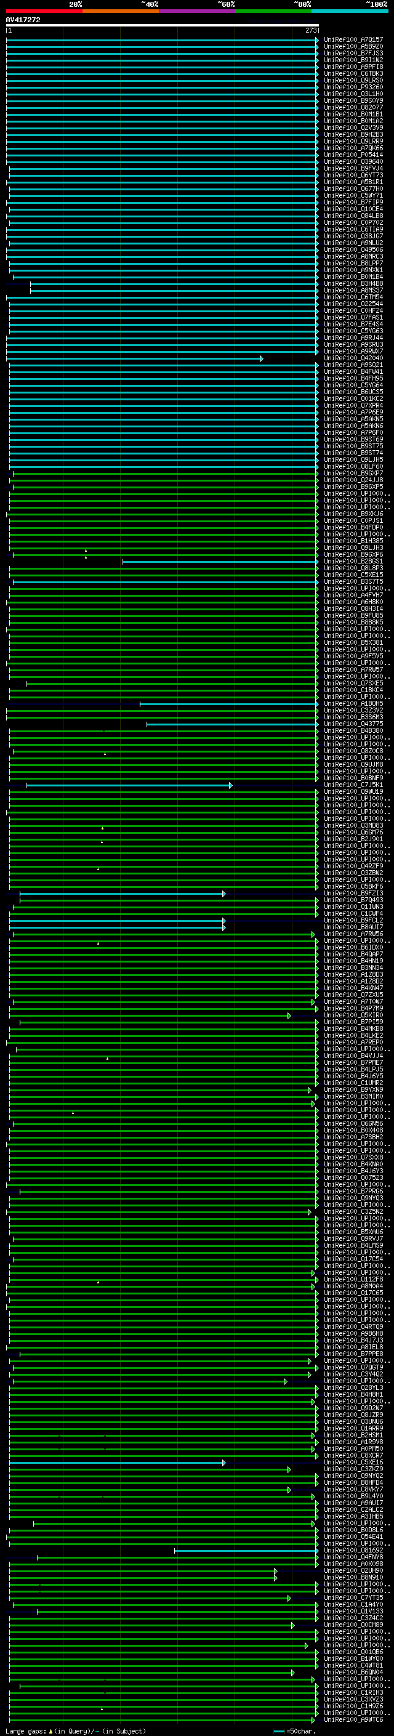The image size is (394, 1736).
Task: Select the query name AV417272
Action: tap(23, 20)
